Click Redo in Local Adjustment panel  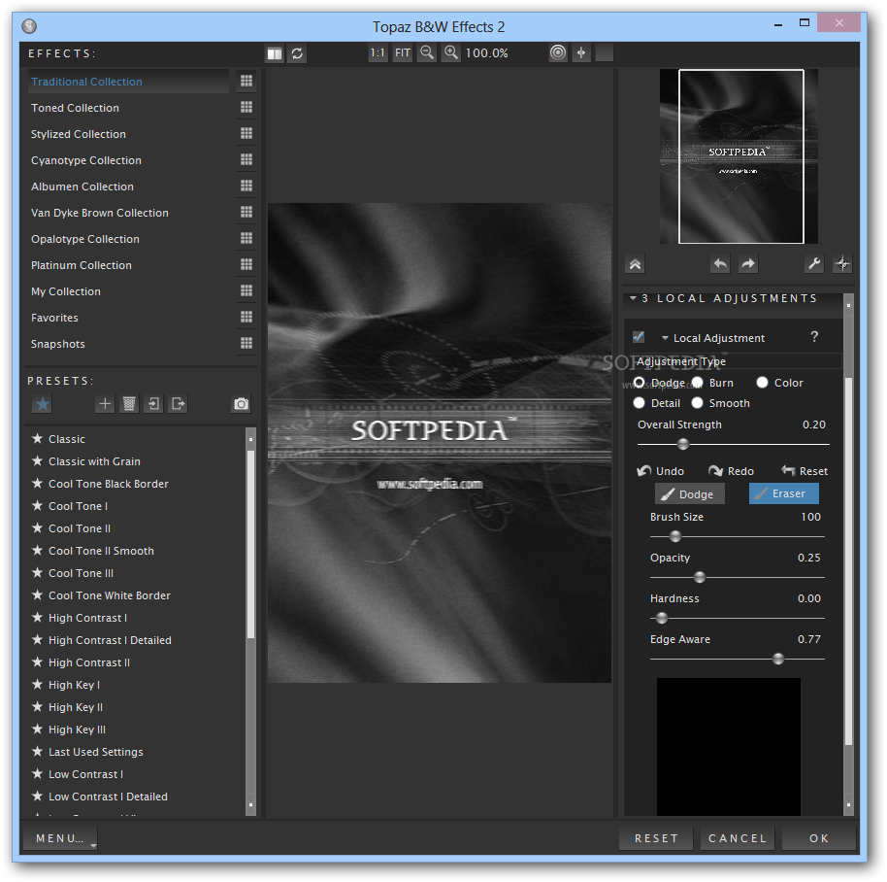(x=732, y=471)
